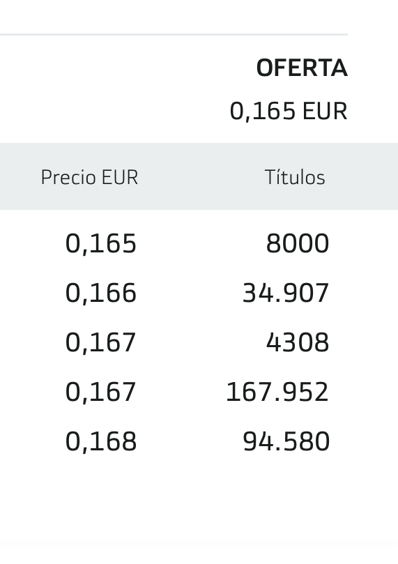
Task: Click the EUR text in offer price
Action: [325, 111]
